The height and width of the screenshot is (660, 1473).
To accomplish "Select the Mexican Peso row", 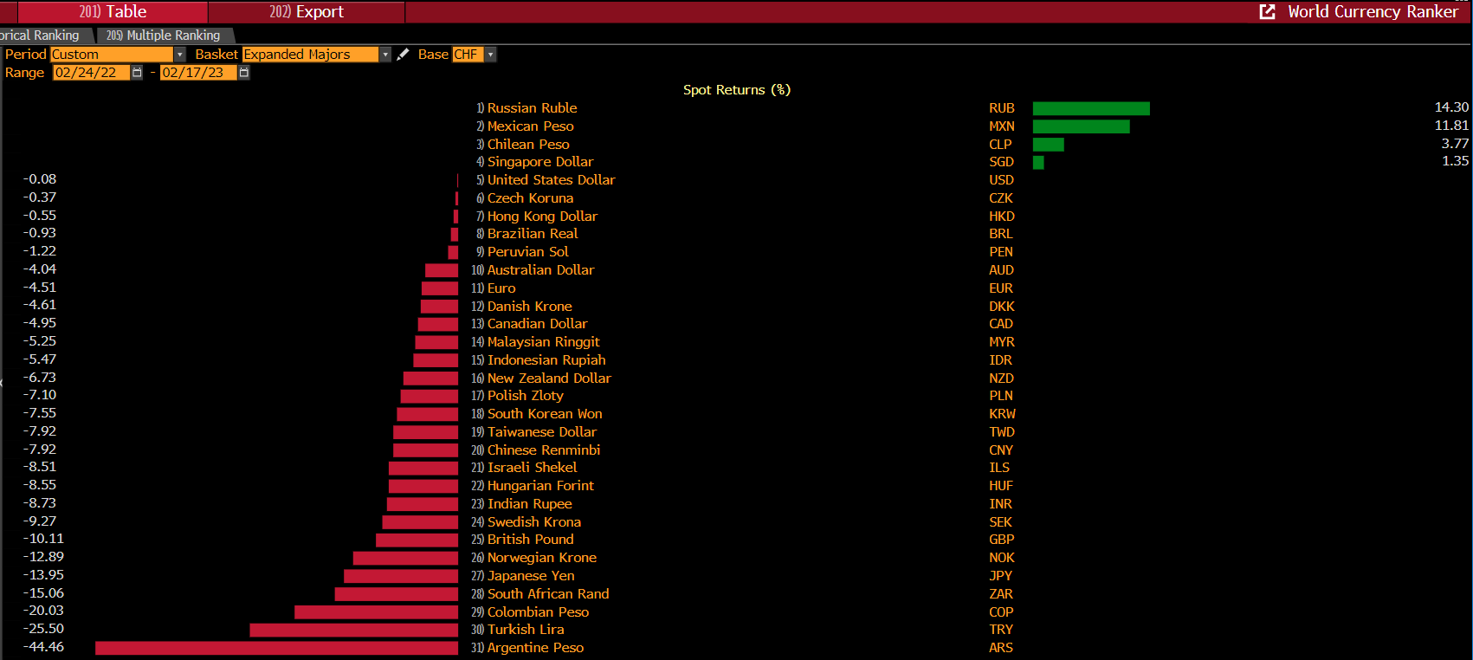I will click(x=530, y=126).
